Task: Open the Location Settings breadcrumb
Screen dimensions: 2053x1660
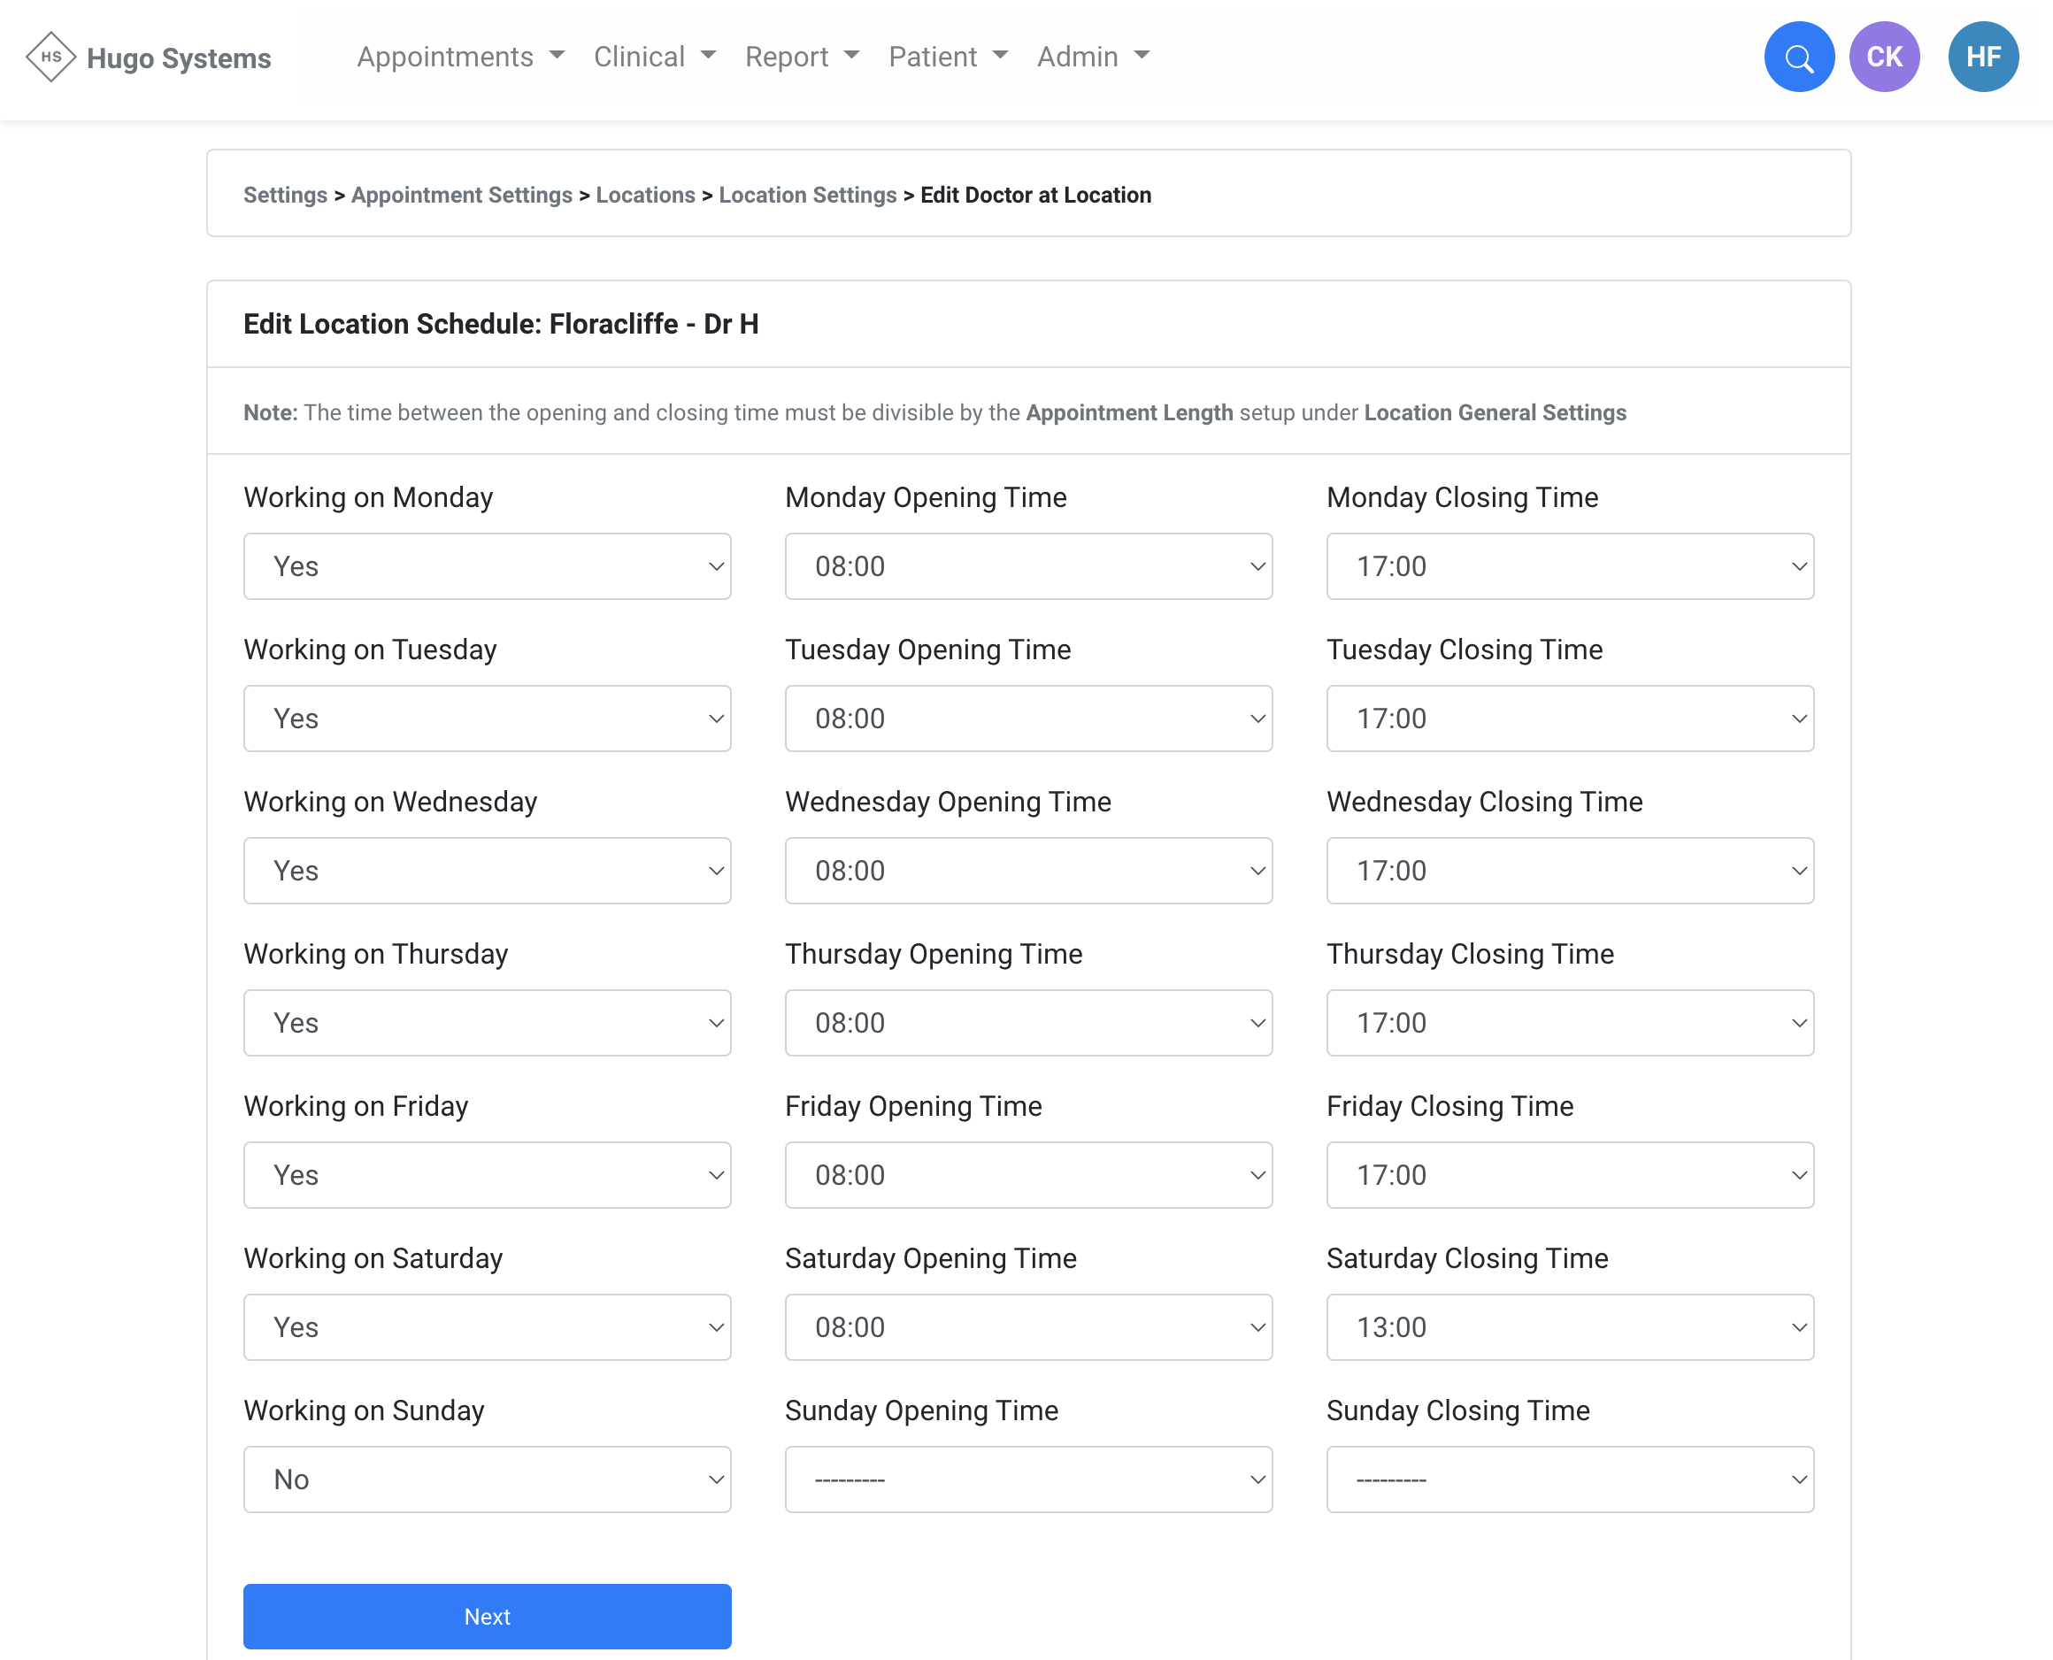Action: click(807, 195)
